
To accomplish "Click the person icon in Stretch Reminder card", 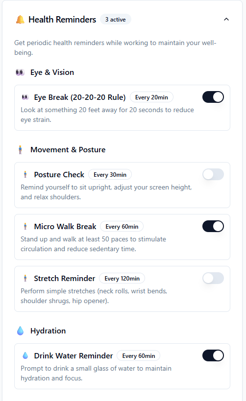I will point(25,278).
